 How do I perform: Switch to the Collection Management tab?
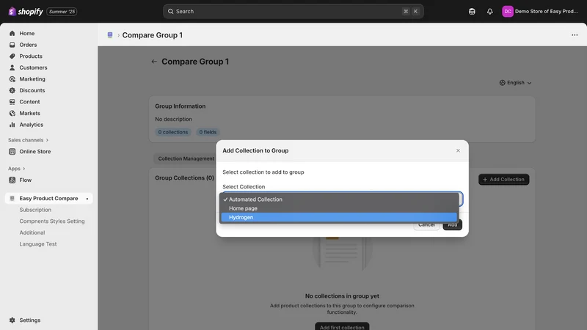point(186,158)
